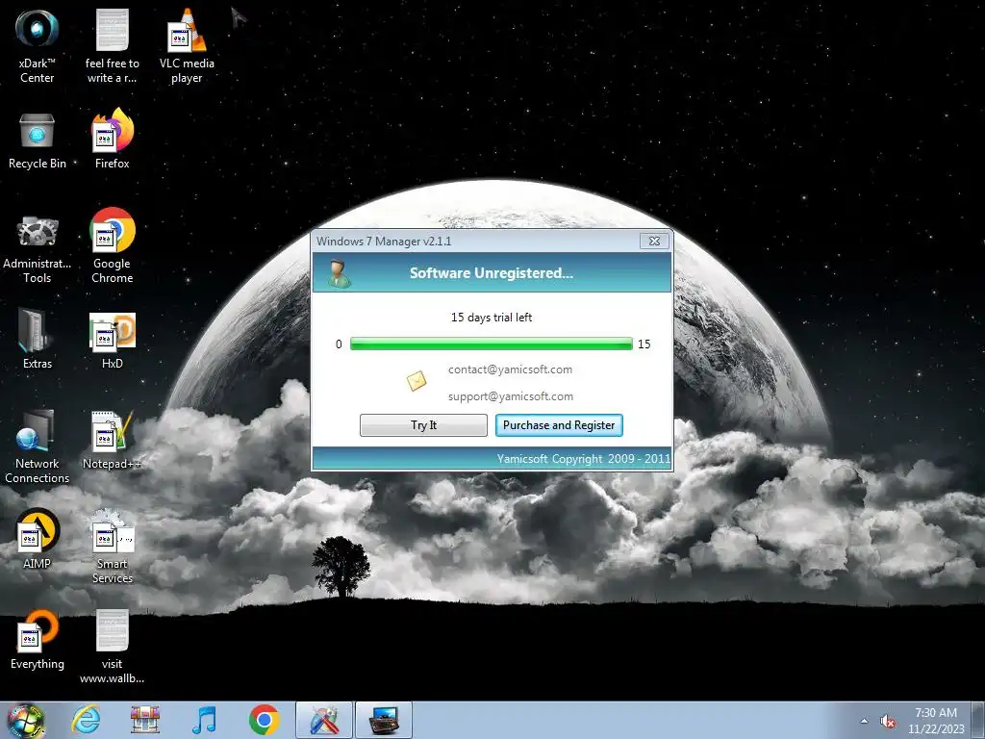Open the xDark Center desktop icon
The image size is (985, 739).
click(x=38, y=45)
